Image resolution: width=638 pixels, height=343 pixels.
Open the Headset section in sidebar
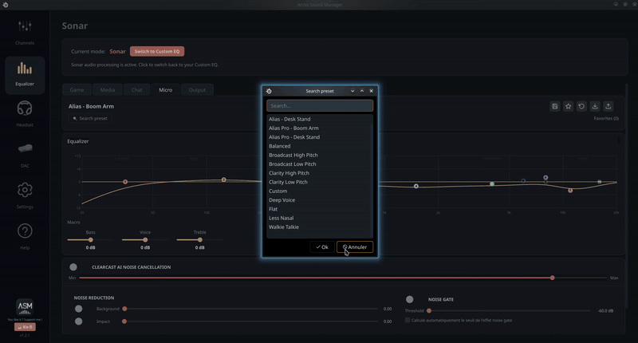click(25, 114)
